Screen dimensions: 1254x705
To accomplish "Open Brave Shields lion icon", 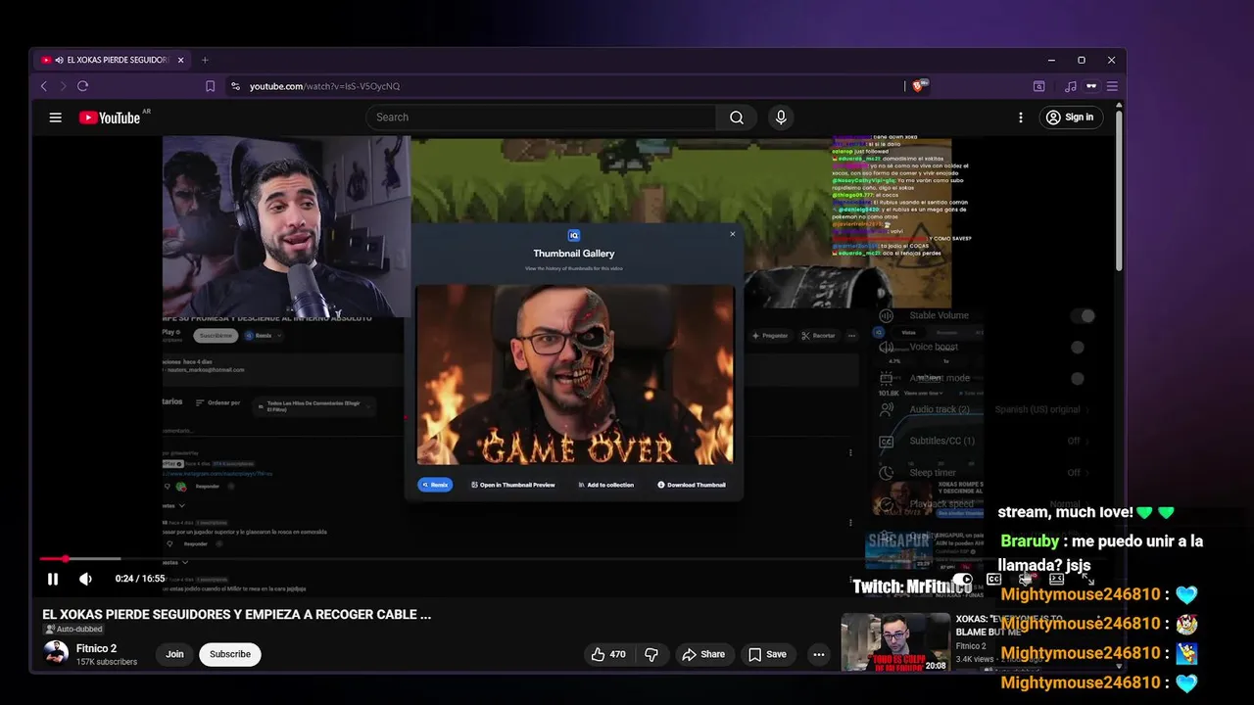I will 919,86.
